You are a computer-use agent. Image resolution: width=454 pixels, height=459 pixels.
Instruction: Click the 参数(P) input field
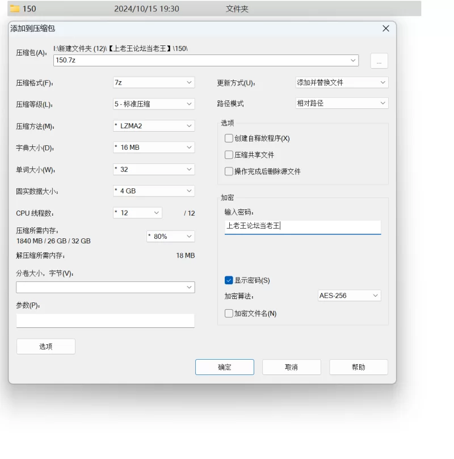(x=106, y=321)
